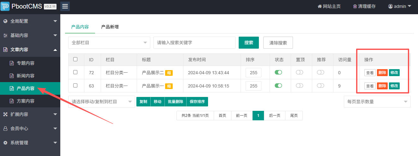Expand the 会员中心 sidebar menu

tap(30, 129)
